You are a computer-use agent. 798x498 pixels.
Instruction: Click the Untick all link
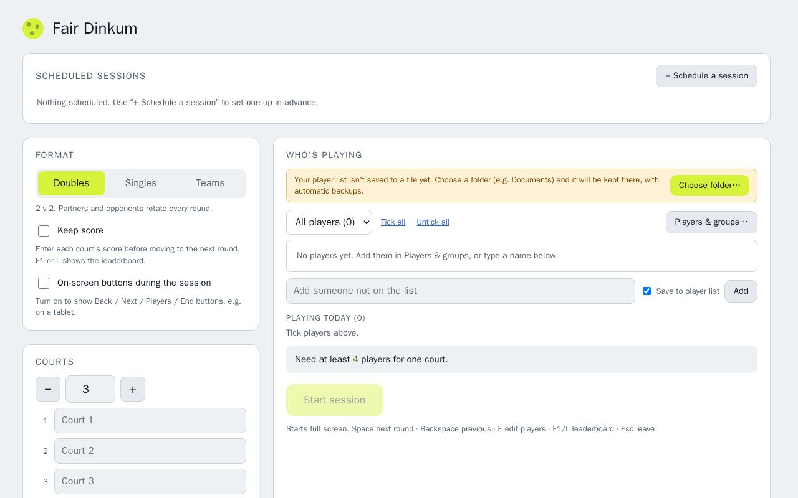coord(433,222)
